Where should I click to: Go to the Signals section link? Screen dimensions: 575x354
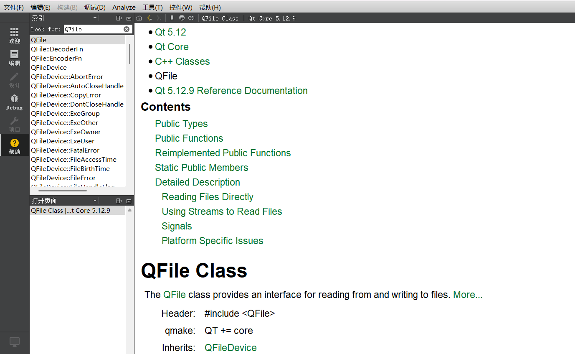177,226
